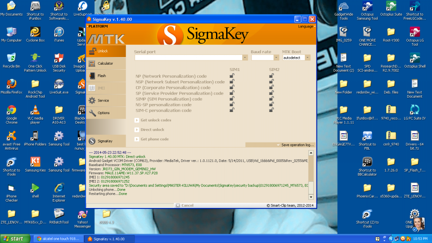Screen dimensions: 432x243
Task: Select the Unlock tab in the sidebar
Action: click(x=105, y=51)
